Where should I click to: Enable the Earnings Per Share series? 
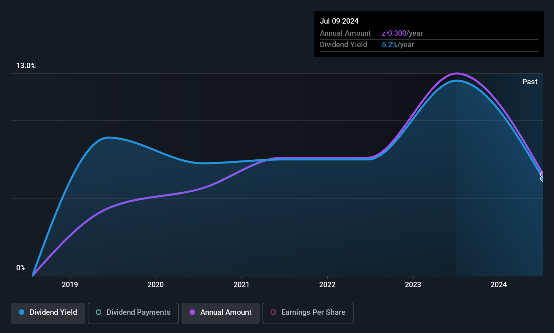coord(308,313)
